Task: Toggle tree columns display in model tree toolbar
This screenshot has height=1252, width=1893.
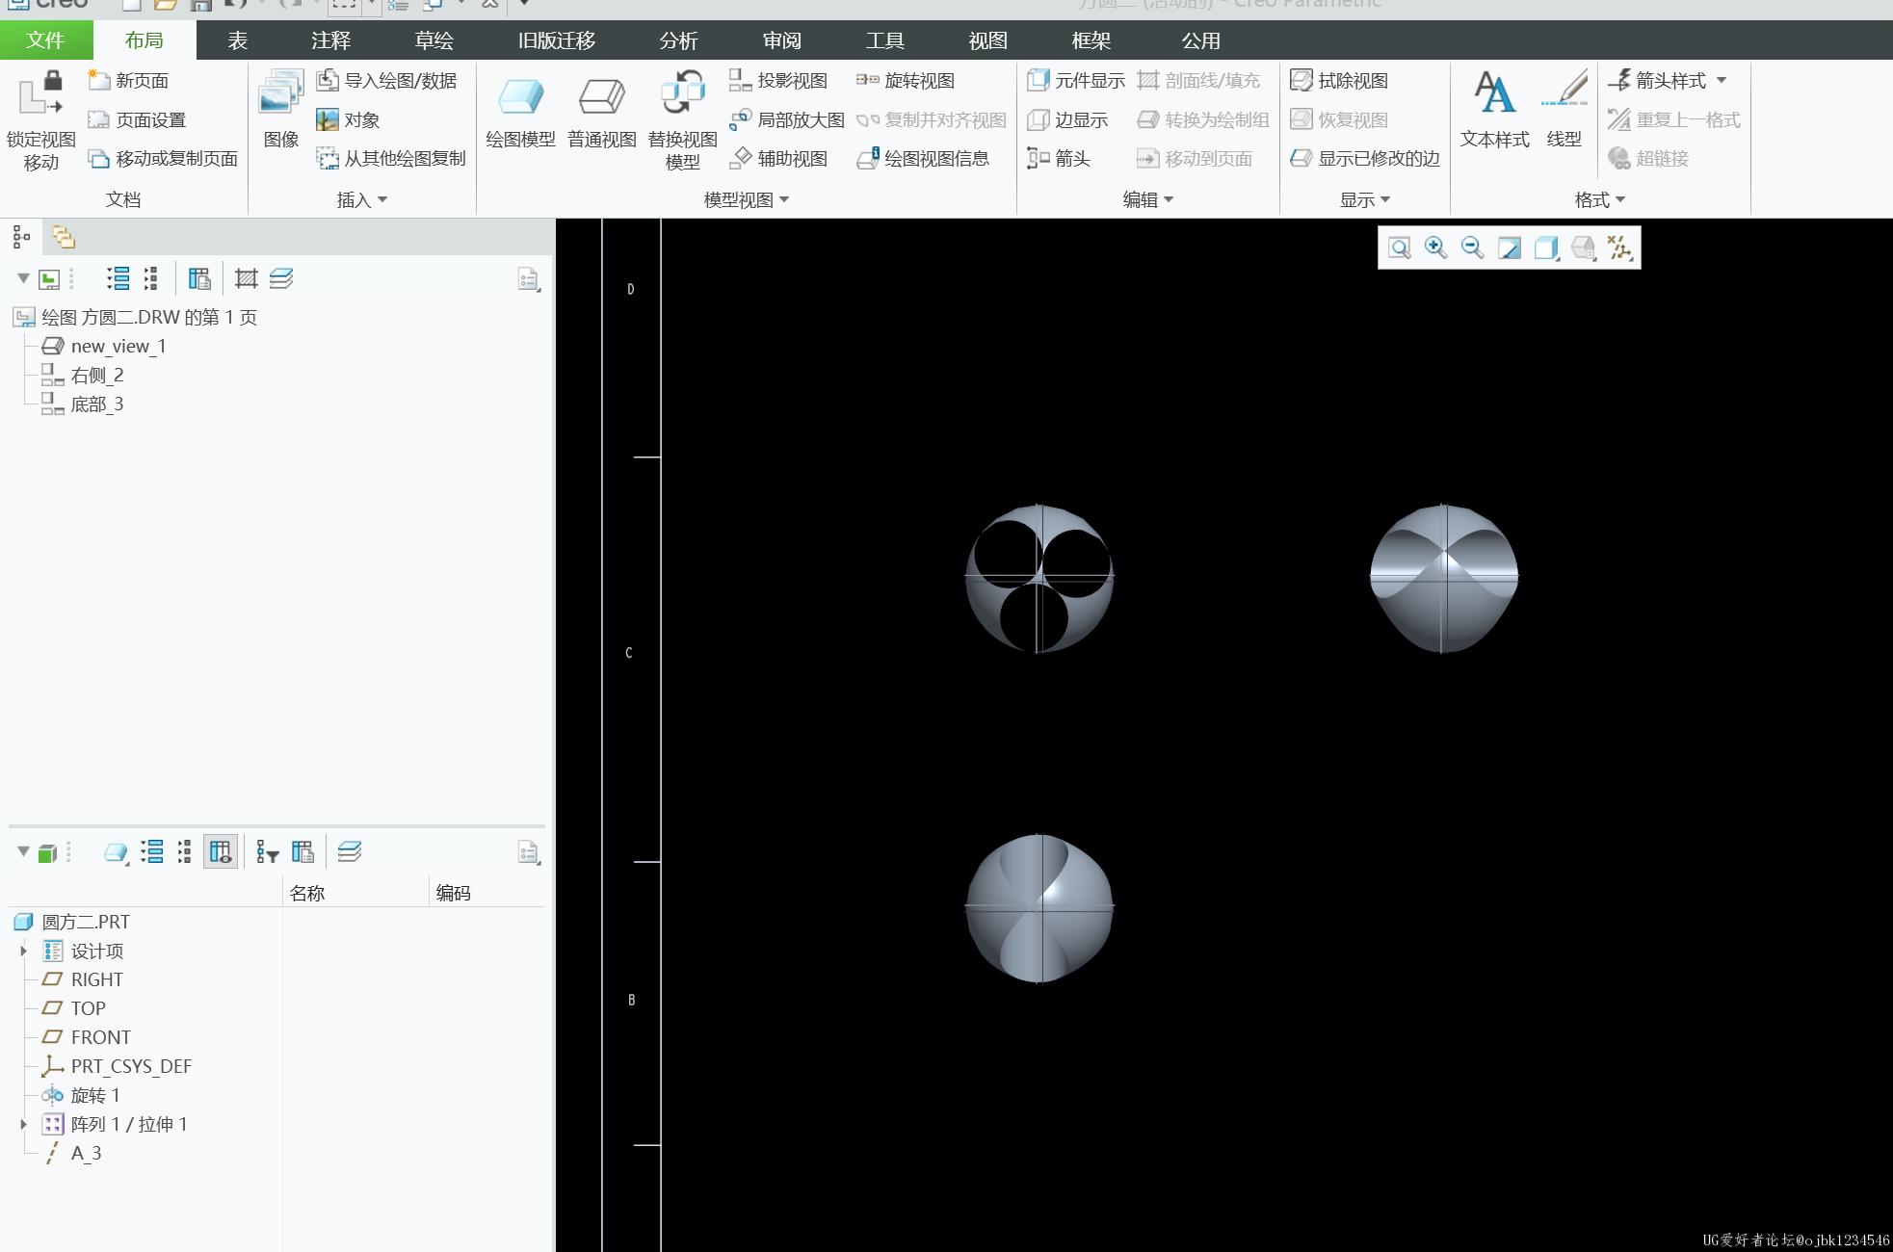Action: click(221, 852)
